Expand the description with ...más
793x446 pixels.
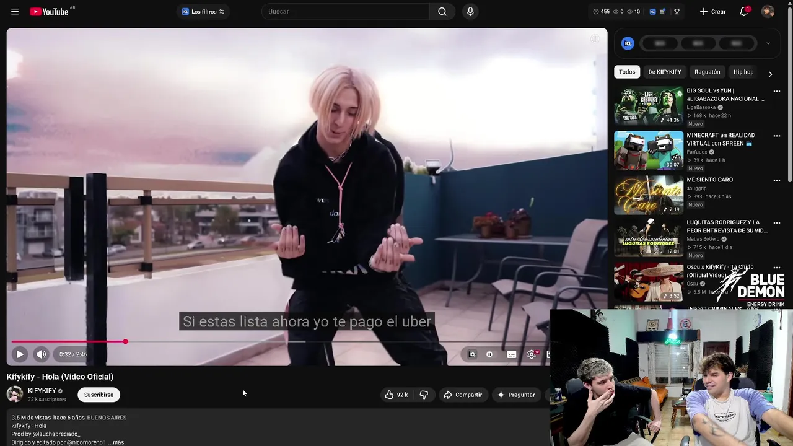(x=116, y=442)
